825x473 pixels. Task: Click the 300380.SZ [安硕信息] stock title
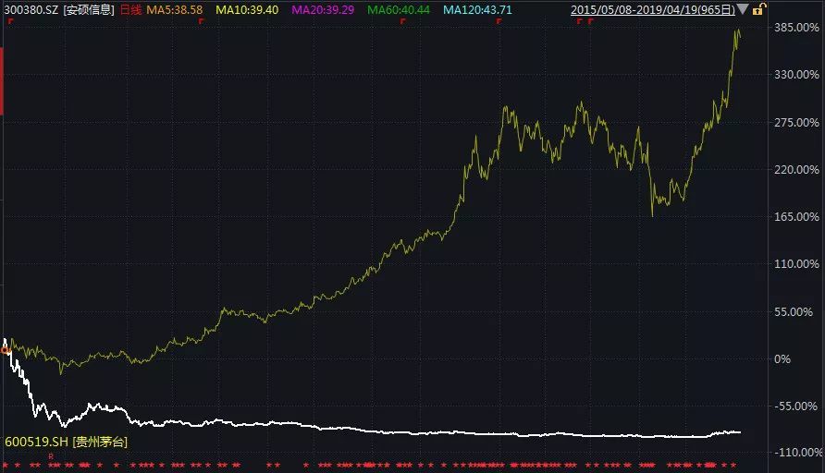tap(59, 9)
